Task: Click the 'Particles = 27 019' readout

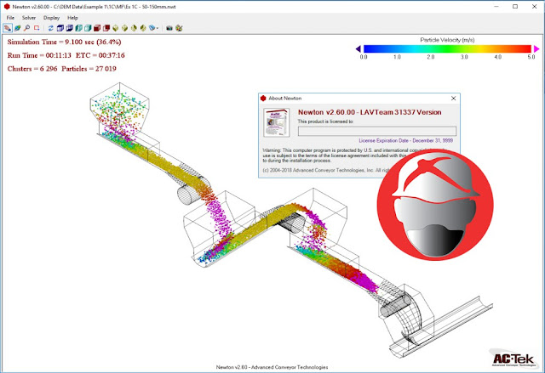Action: point(89,69)
